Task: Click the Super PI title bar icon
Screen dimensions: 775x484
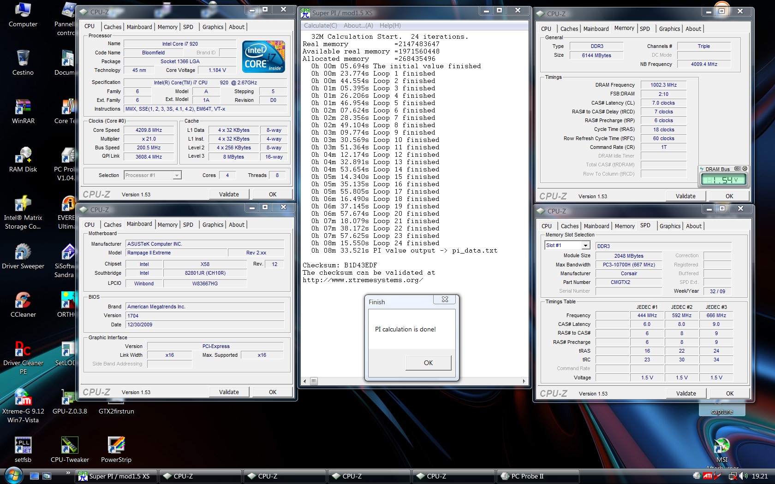Action: coord(305,12)
